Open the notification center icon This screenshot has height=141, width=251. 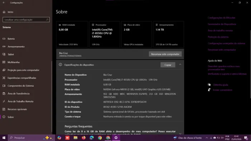pos(246,138)
